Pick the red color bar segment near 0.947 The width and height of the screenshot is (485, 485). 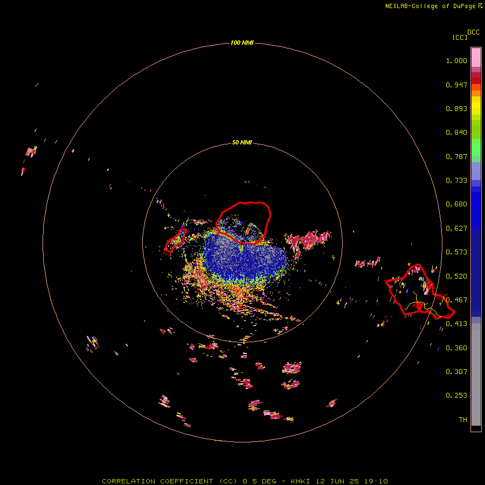point(476,81)
